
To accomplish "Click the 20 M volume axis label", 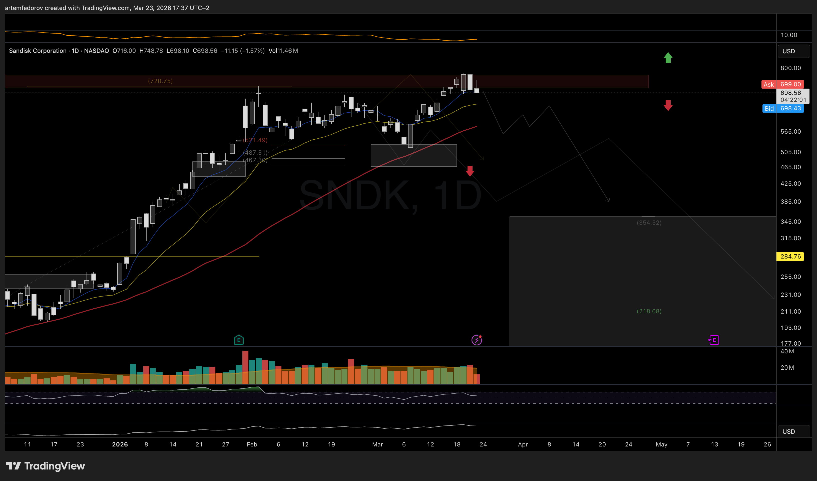I will tap(787, 367).
